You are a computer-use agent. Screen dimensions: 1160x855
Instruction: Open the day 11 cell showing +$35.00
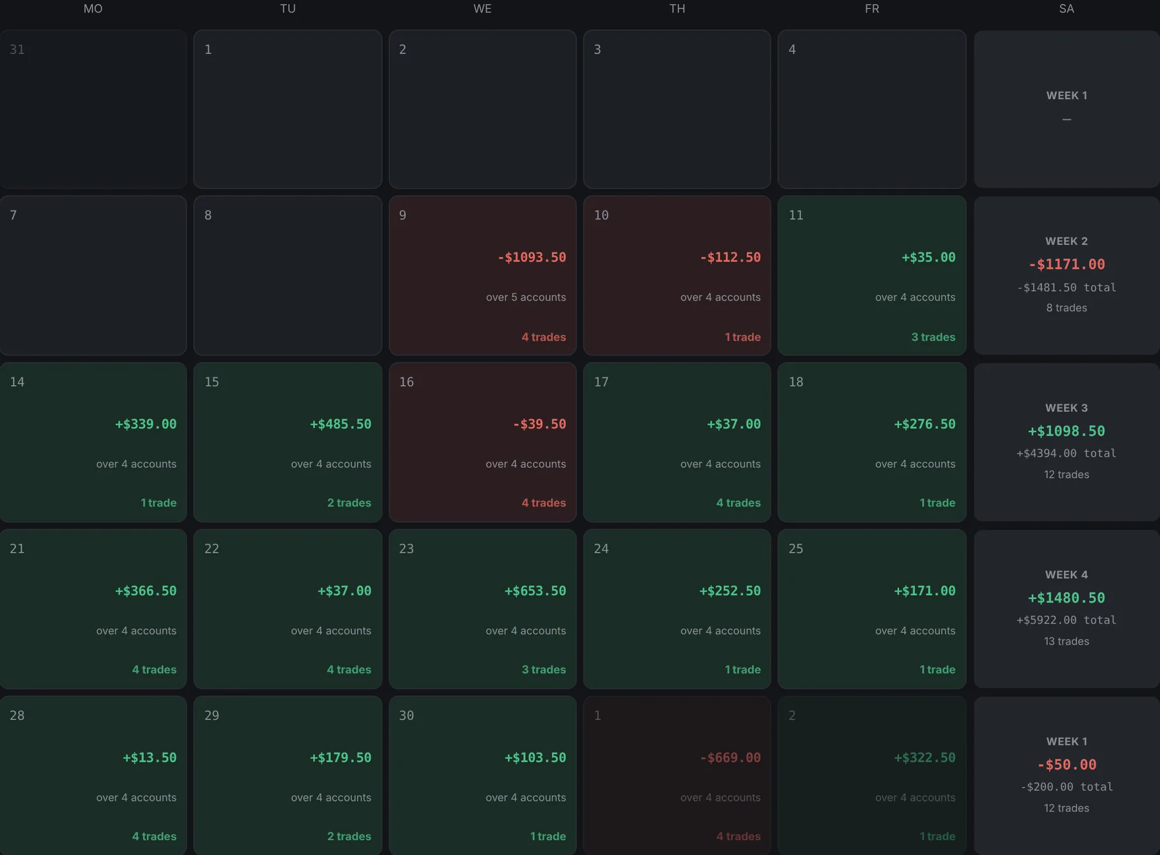tap(872, 276)
